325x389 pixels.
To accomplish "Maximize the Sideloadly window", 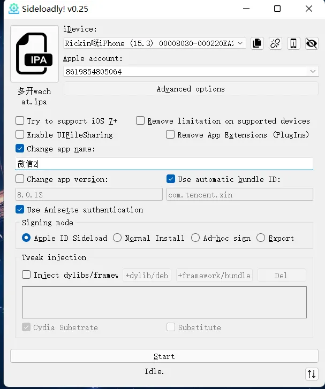I will (277, 9).
